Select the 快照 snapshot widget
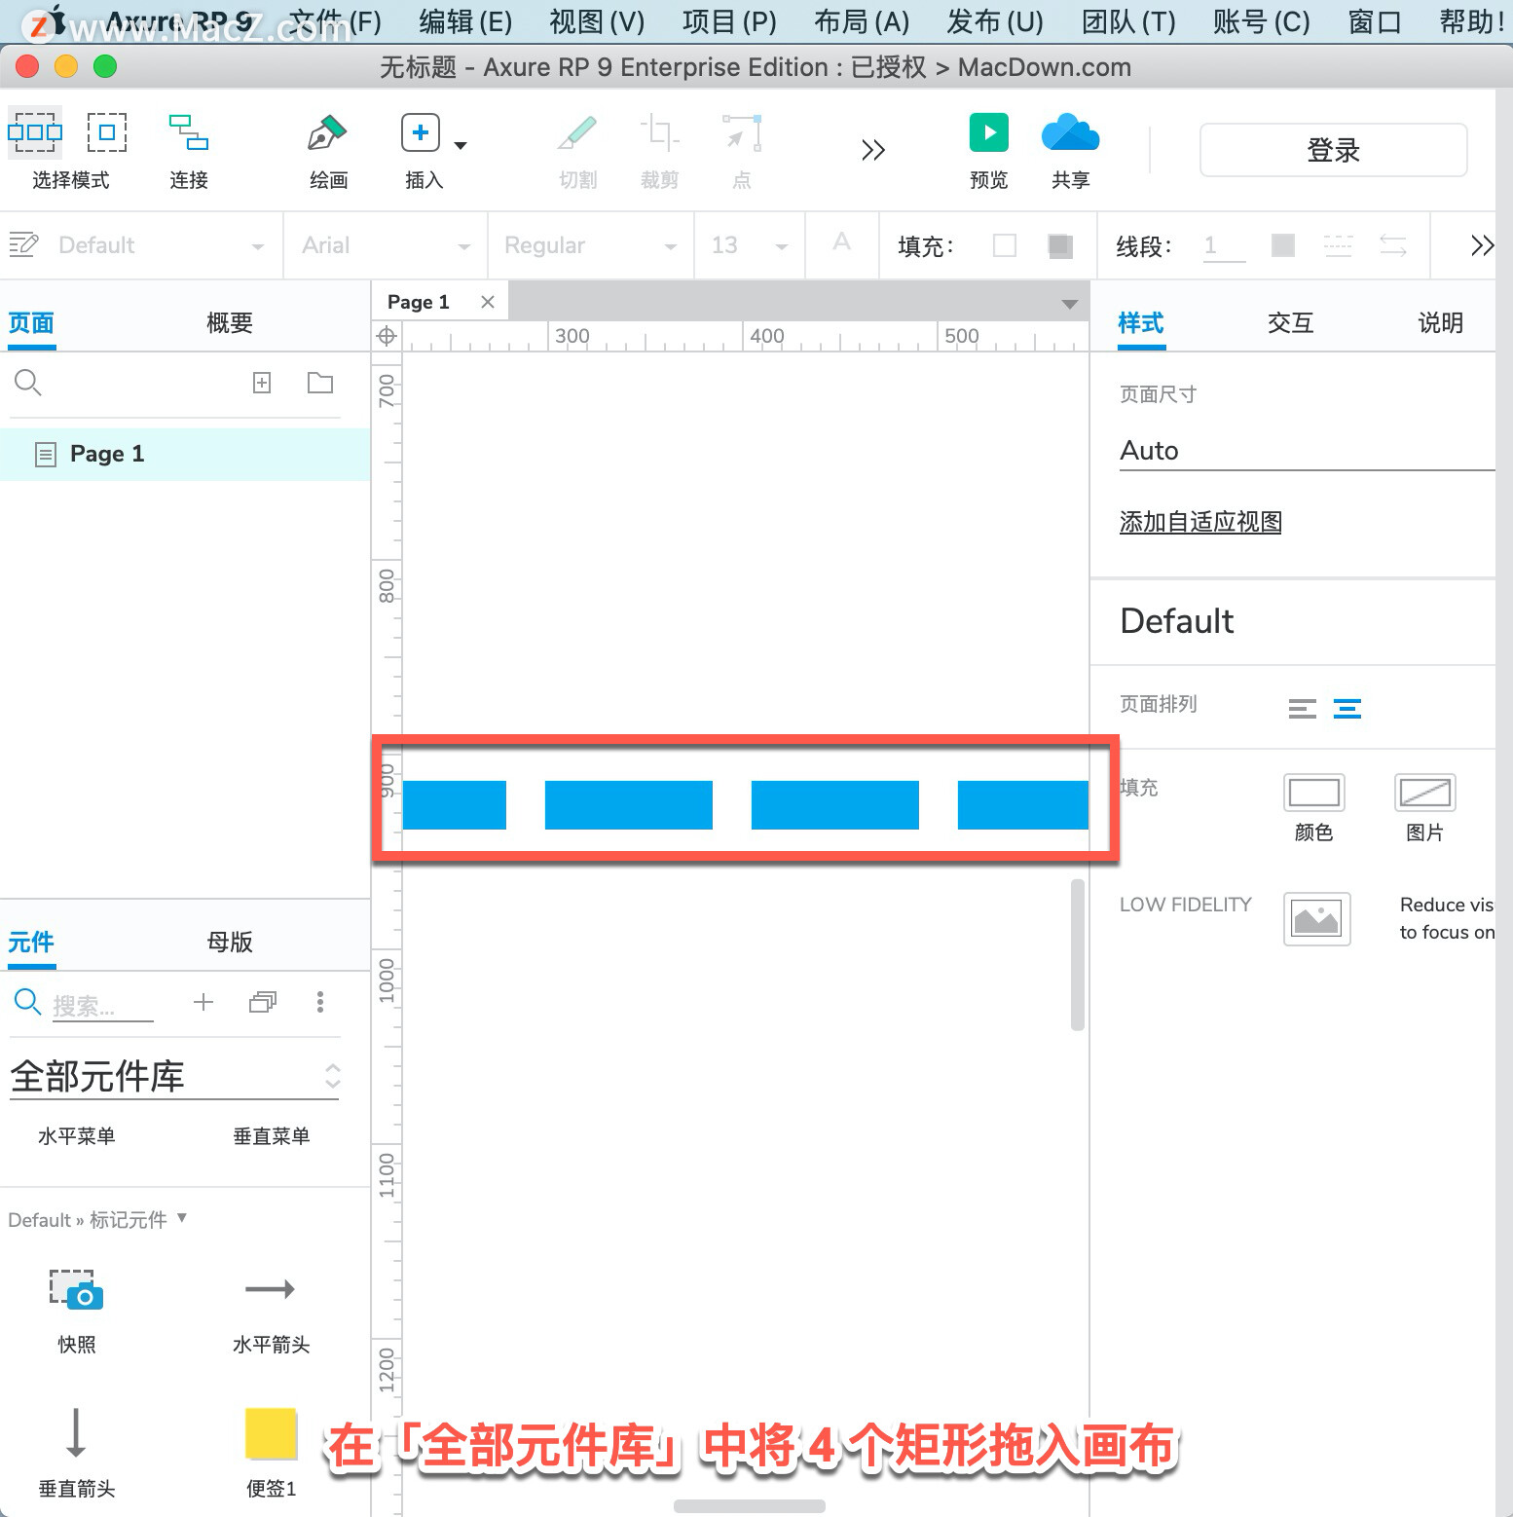Image resolution: width=1513 pixels, height=1517 pixels. (77, 1311)
